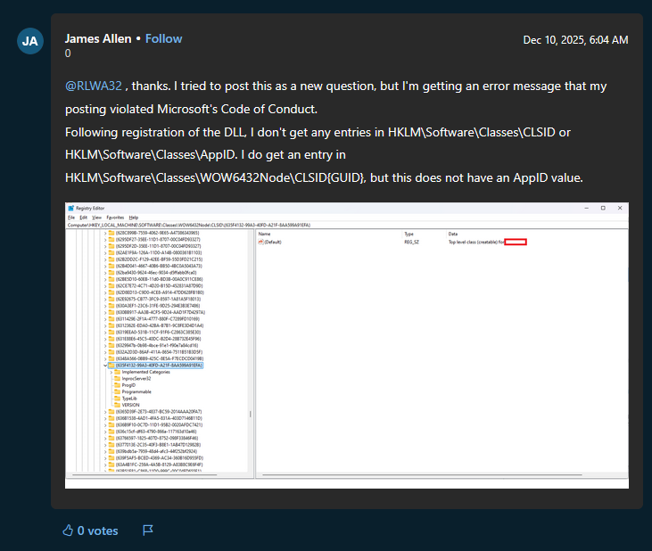Select the Programmable subkey
The width and height of the screenshot is (652, 551).
[x=136, y=391]
